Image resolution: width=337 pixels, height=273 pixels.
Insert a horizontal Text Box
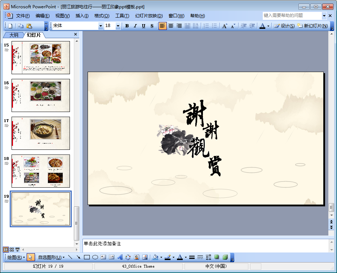(x=103, y=257)
